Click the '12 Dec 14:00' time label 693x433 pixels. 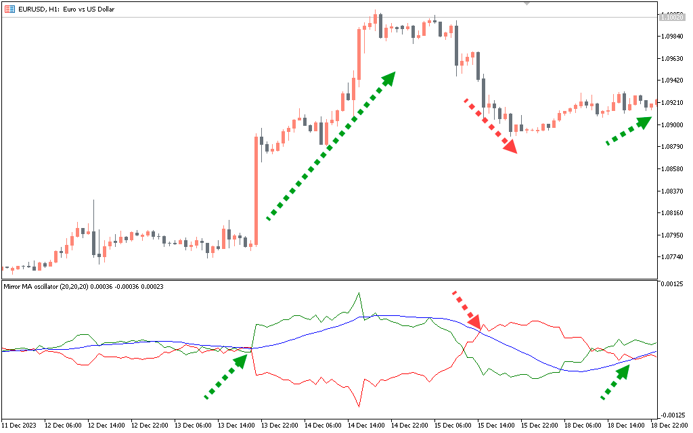tap(106, 425)
